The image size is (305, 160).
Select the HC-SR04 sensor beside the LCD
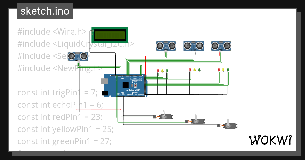pyautogui.click(x=77, y=56)
